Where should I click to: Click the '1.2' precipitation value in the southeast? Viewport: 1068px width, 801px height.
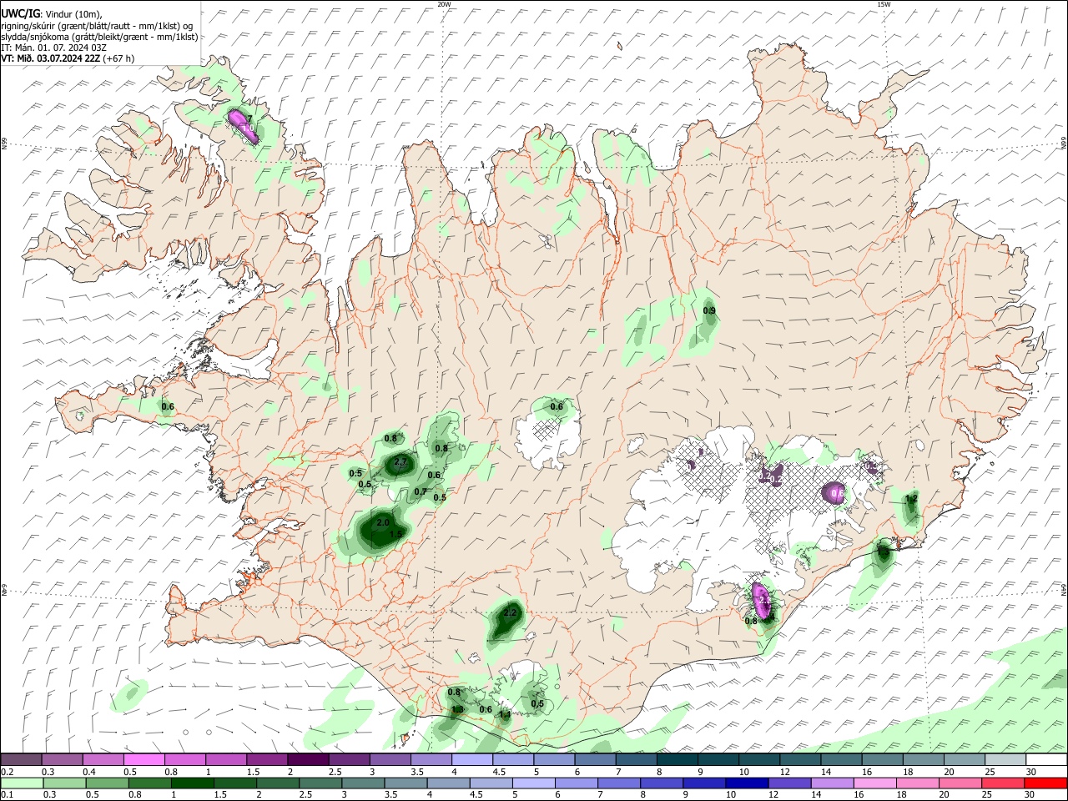911,498
